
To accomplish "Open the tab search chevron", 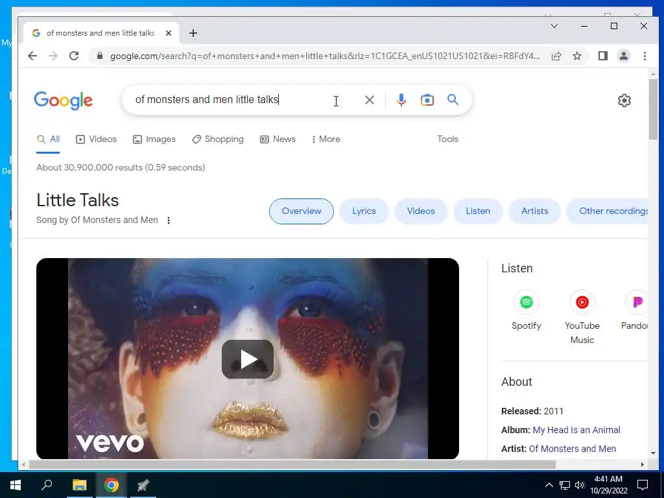I will point(554,26).
